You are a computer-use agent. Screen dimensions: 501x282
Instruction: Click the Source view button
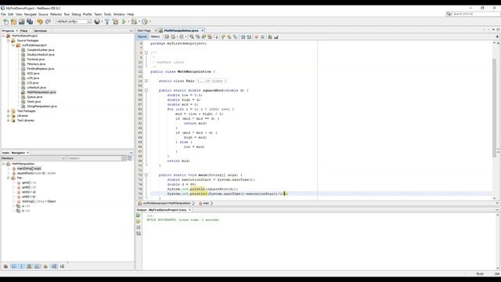click(x=142, y=37)
